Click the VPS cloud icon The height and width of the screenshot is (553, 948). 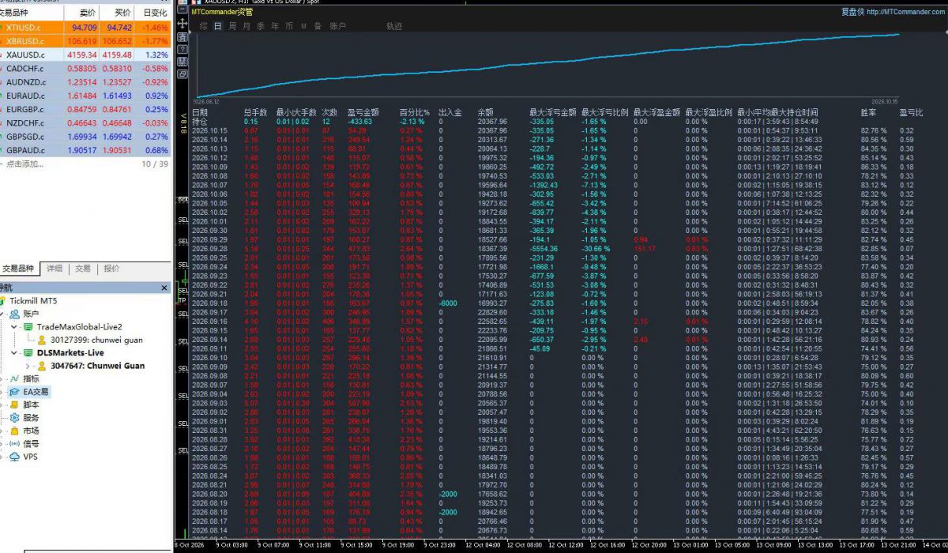pyautogui.click(x=14, y=457)
